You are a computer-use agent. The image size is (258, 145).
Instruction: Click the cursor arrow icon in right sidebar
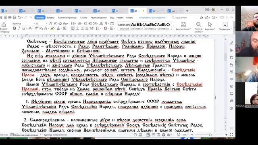(231, 50)
